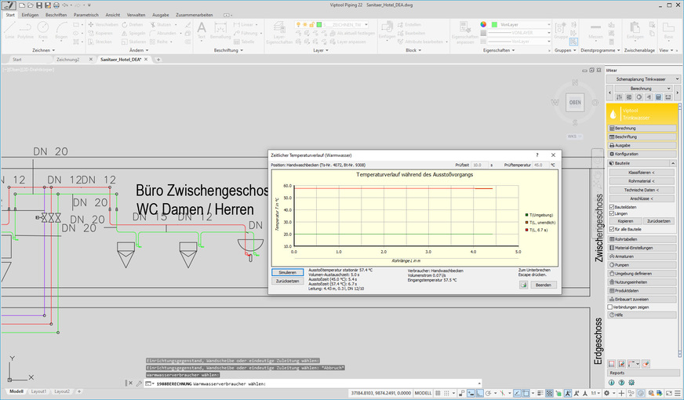The width and height of the screenshot is (684, 400).
Task: Click the print icon in the quick access toolbar
Action: point(56,5)
